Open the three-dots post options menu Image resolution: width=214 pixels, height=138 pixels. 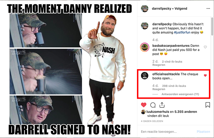(x=208, y=9)
